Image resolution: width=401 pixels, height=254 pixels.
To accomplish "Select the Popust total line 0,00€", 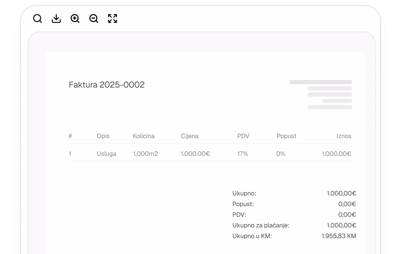I will 347,204.
